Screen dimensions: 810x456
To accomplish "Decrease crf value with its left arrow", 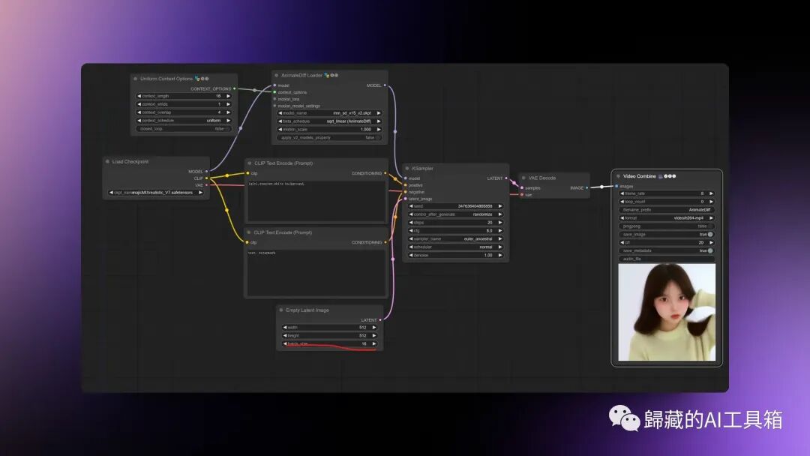I will (x=622, y=242).
